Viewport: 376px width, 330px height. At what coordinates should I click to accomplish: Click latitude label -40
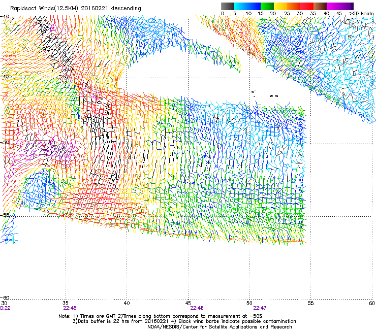5,17
